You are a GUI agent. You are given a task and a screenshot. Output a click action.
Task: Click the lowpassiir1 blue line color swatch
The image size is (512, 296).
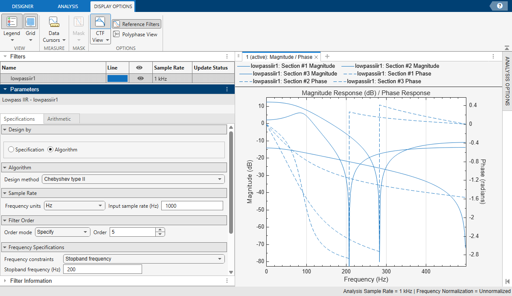(x=117, y=78)
